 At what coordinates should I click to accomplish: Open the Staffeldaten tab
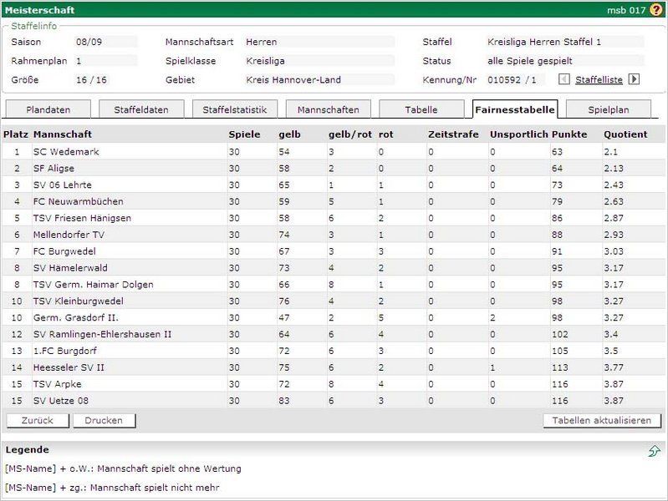tap(140, 109)
